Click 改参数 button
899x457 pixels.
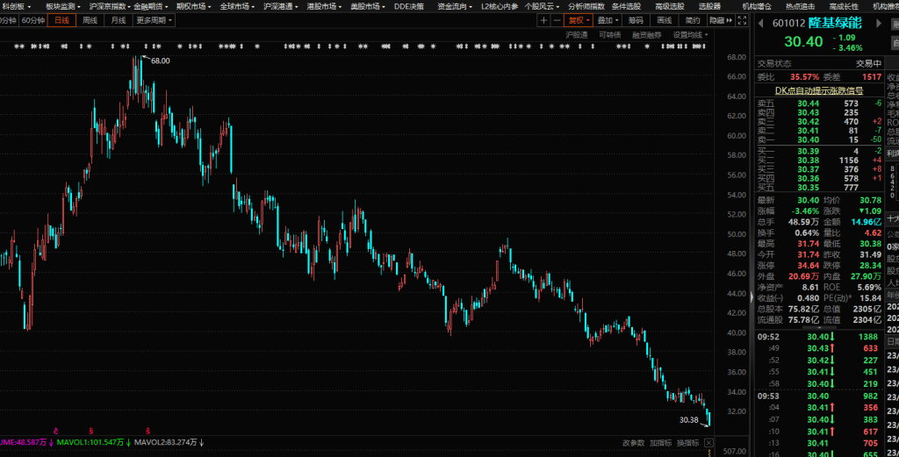pos(634,443)
